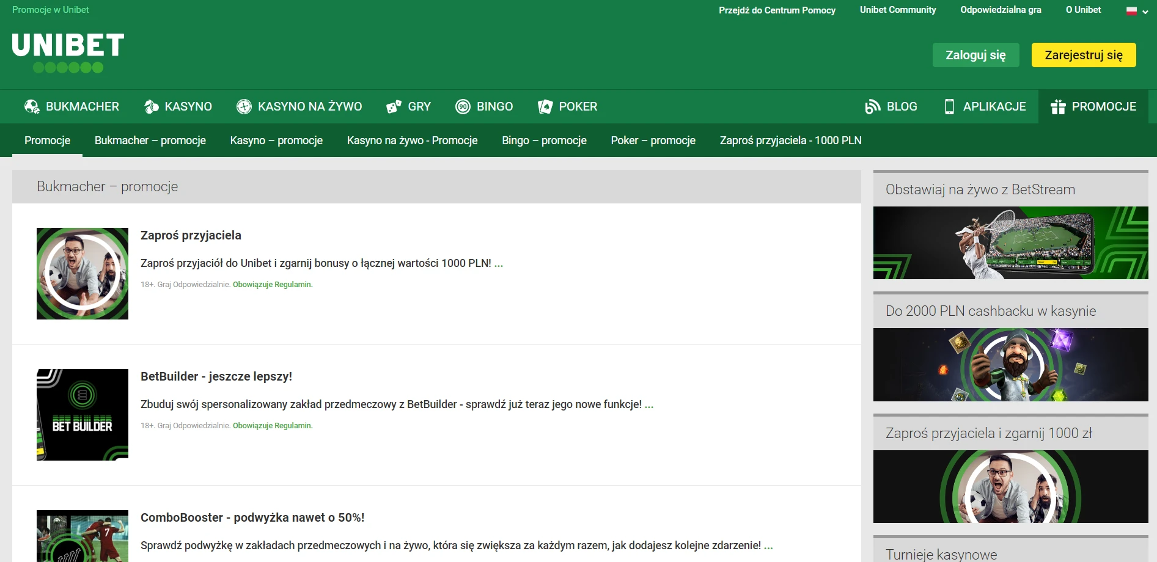Open BetBuilder - jeszcze lepszy! title
1157x562 pixels.
tap(216, 376)
